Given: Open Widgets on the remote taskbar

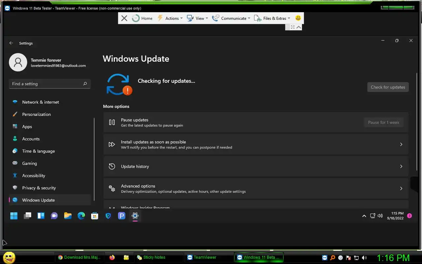Looking at the screenshot, I should (x=41, y=216).
